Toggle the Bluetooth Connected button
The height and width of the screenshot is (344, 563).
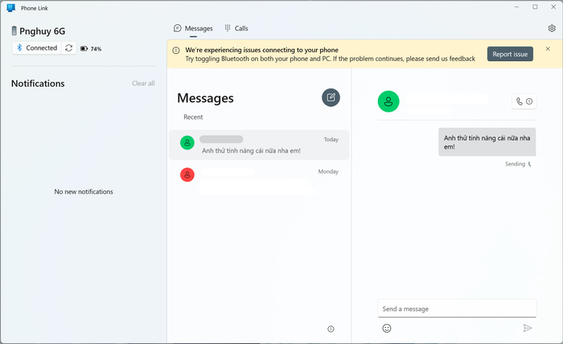pyautogui.click(x=36, y=48)
